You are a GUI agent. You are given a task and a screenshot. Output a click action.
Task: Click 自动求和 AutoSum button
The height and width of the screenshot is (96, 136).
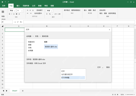[x=103, y=10]
